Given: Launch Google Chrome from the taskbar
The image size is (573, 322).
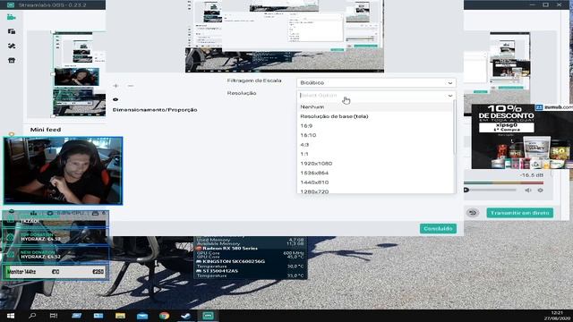Looking at the screenshot, I should 164,316.
